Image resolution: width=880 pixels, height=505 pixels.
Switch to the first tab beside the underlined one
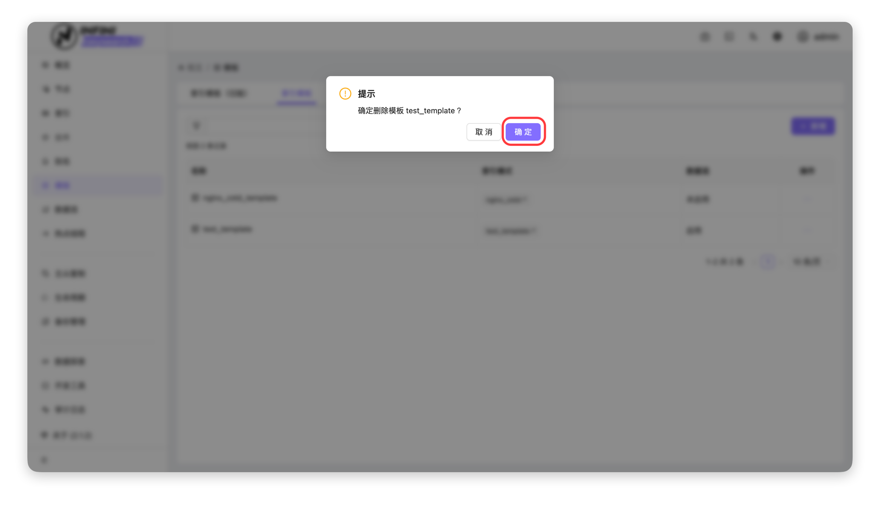click(218, 94)
